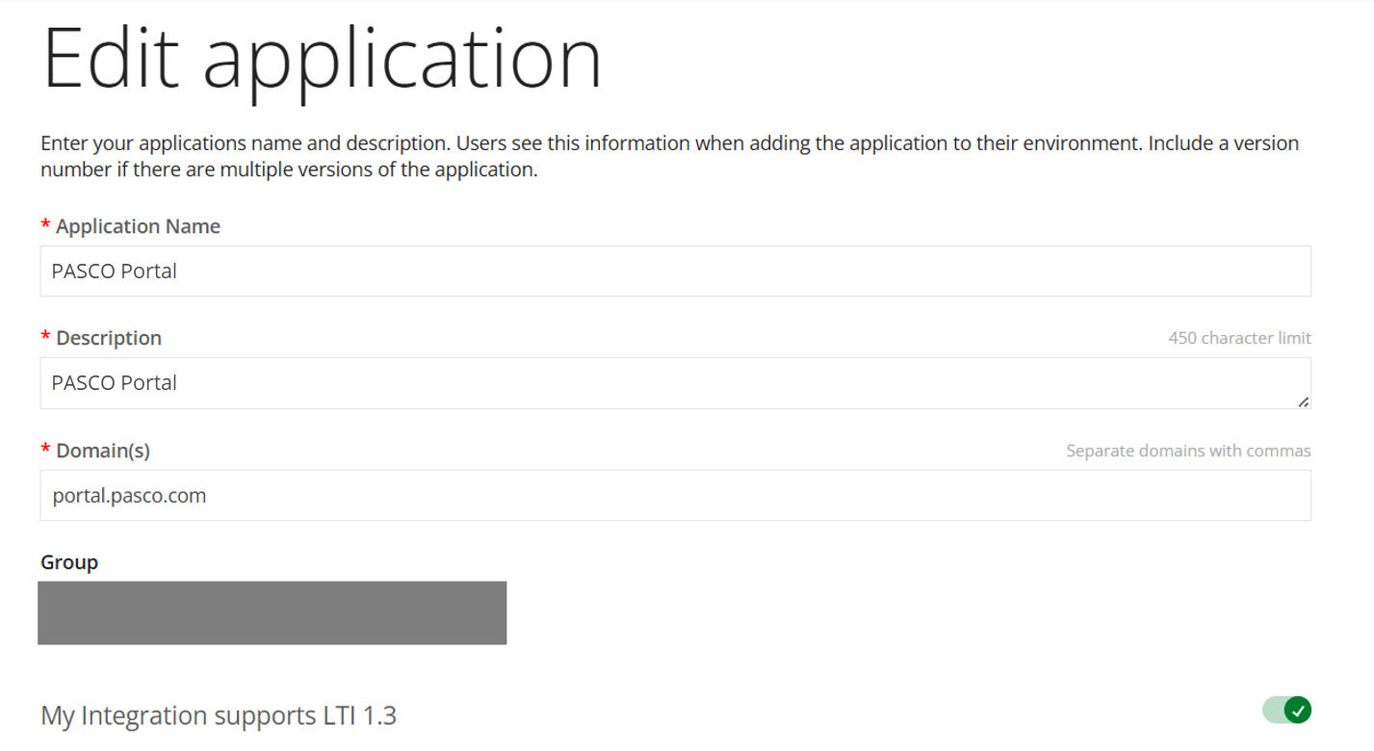Screen dimensions: 1374x751
Task: Toggle the LTI 1.3 support switch
Action: [x=1287, y=711]
